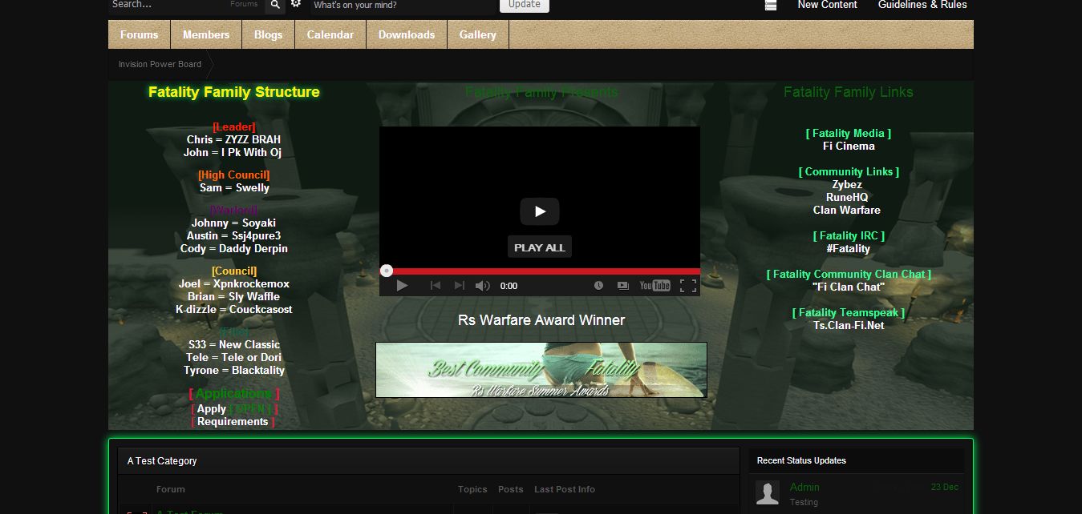Viewport: 1082px width, 514px height.
Task: Enter fullscreen video mode
Action: click(687, 286)
